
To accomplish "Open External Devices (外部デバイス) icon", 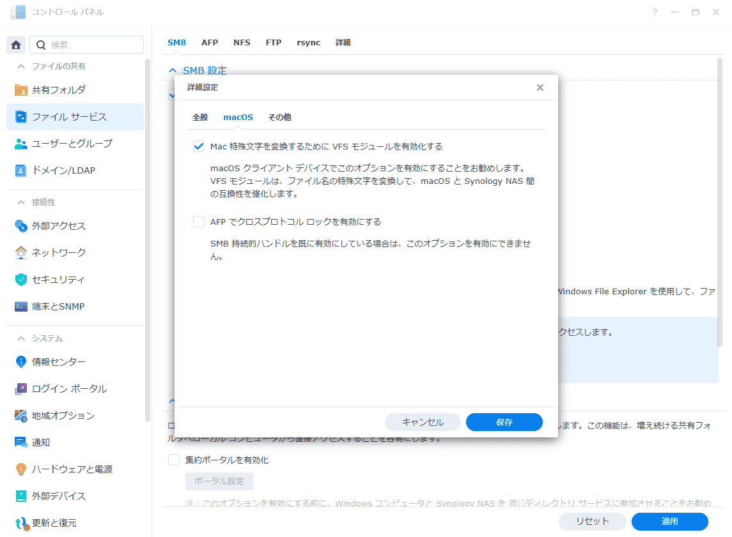I will 20,496.
